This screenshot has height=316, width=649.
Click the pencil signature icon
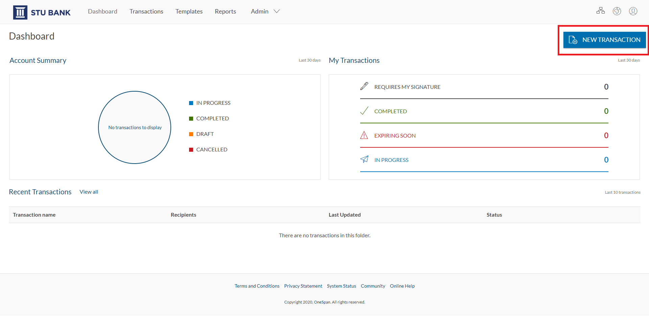364,86
